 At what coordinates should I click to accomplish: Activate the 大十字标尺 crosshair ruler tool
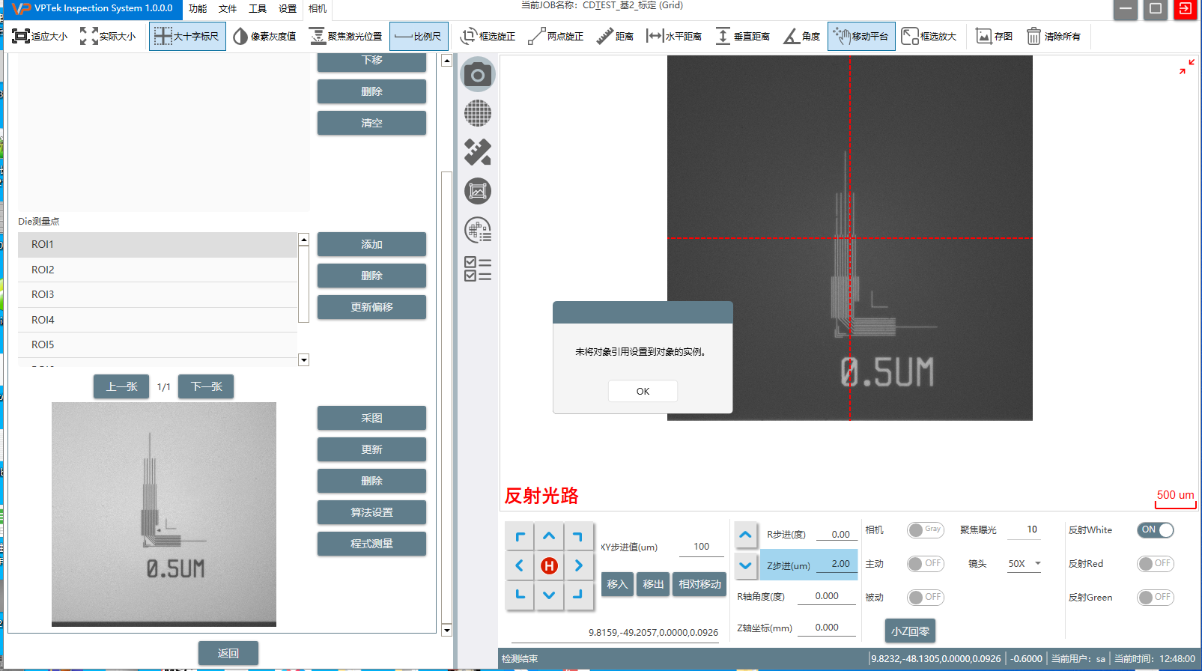(x=187, y=36)
